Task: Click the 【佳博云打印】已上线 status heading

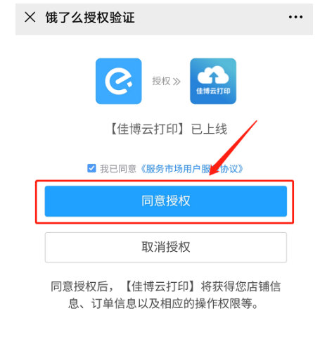Action: [x=168, y=129]
